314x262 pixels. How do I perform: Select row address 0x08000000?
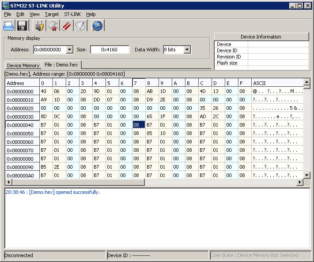pyautogui.click(x=22, y=92)
